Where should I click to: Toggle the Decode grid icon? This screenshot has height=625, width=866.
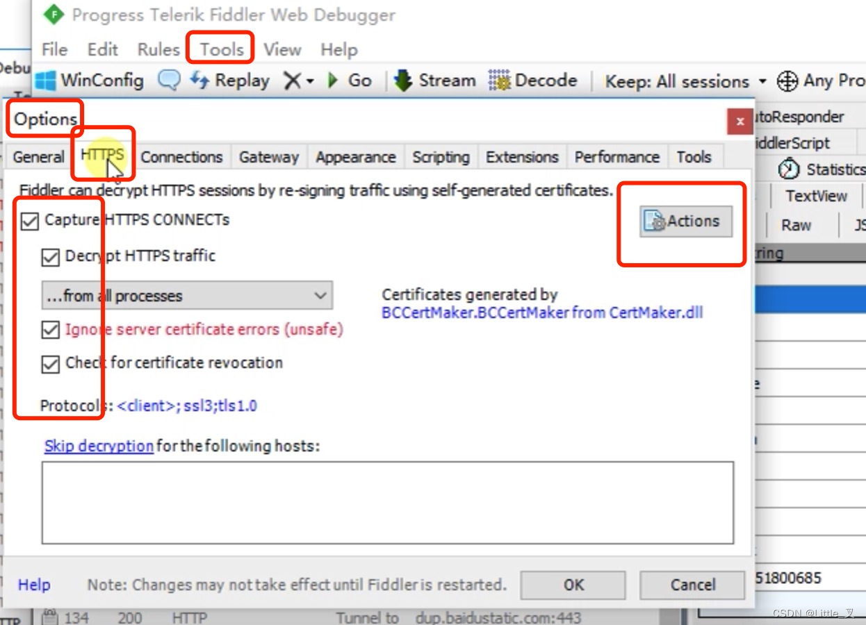click(499, 81)
